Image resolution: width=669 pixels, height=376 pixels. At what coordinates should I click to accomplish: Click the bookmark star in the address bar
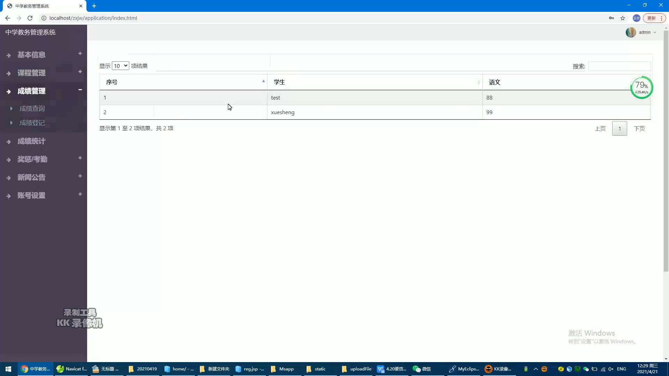[x=623, y=18]
